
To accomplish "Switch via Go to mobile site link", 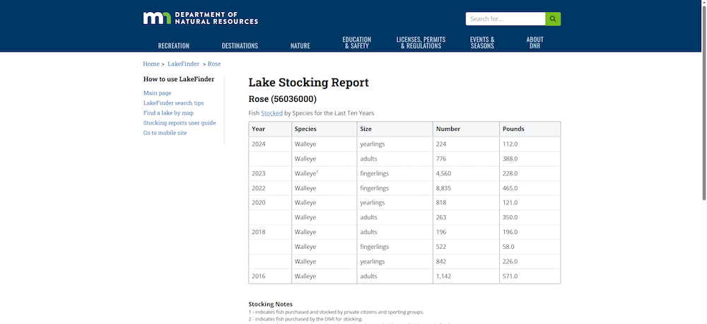I will coord(165,132).
